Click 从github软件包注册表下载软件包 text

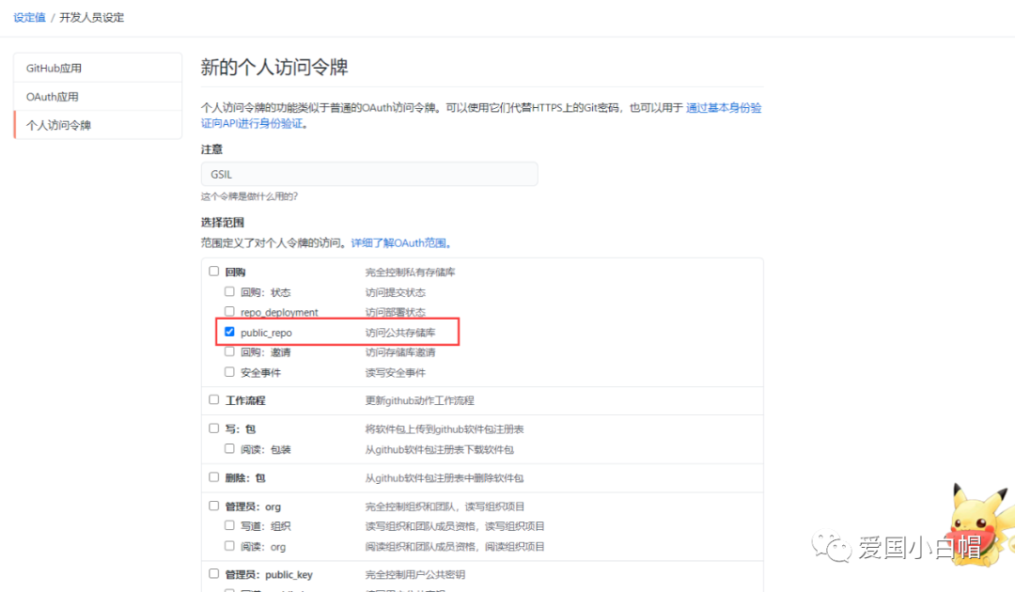[x=440, y=450]
